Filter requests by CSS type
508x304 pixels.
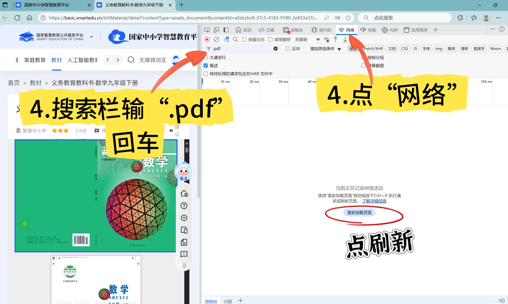pos(405,48)
